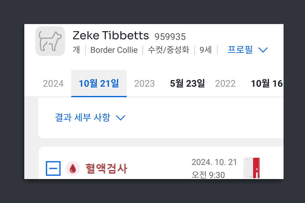
Task: Click the patient ID 959935
Action: coord(170,37)
